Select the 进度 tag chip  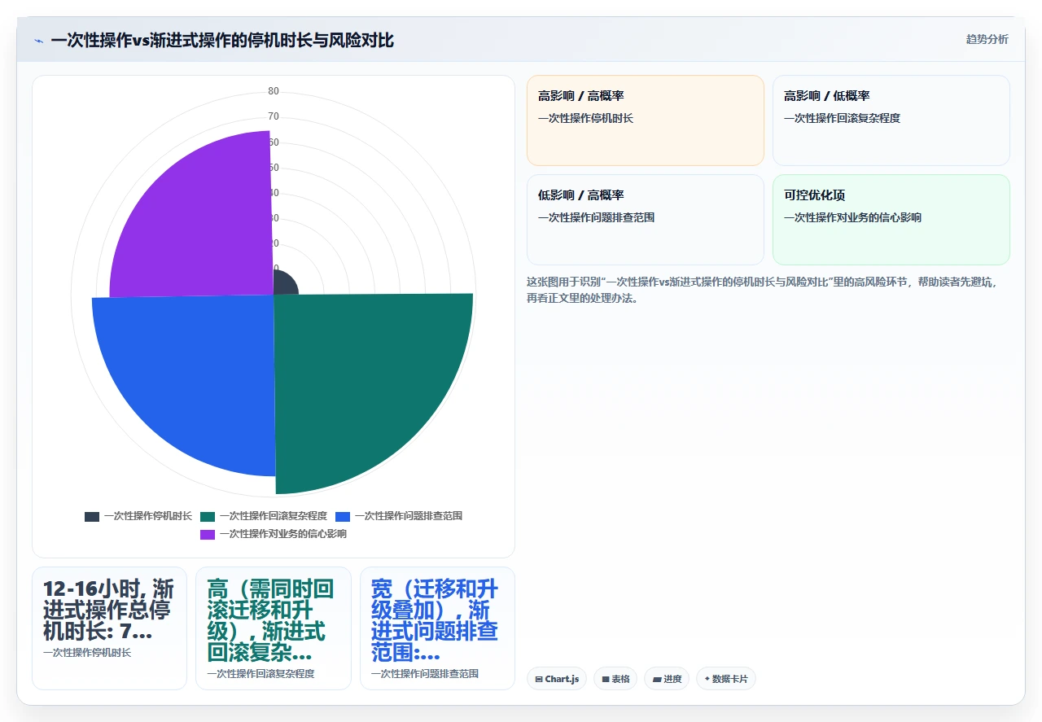[667, 679]
